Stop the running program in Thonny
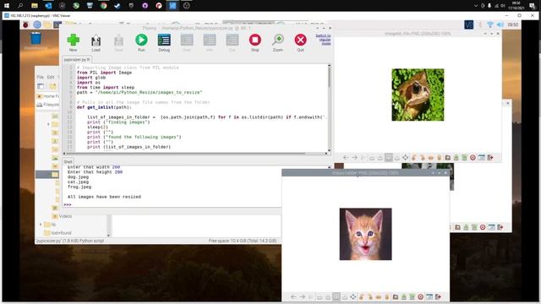Viewport: 541px width, 304px height. click(x=255, y=43)
